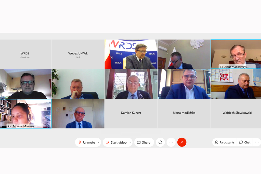Click the Share screen button
The width and height of the screenshot is (261, 174).
tap(144, 142)
